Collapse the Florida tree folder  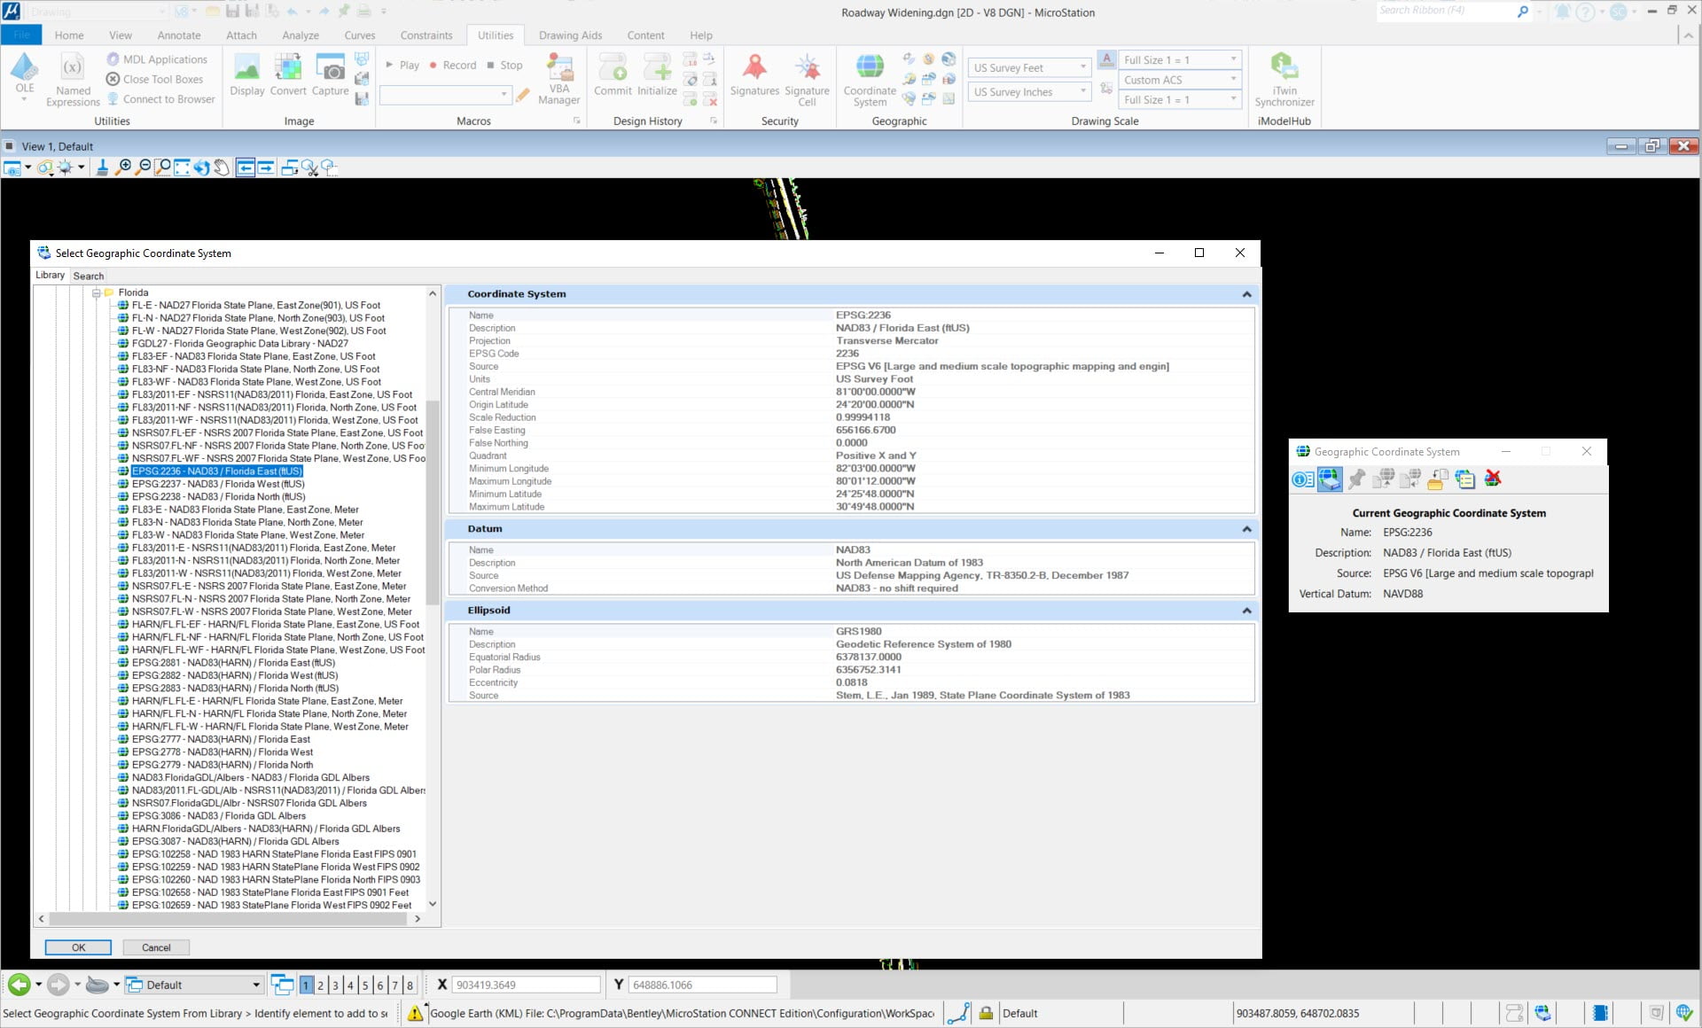(x=97, y=292)
